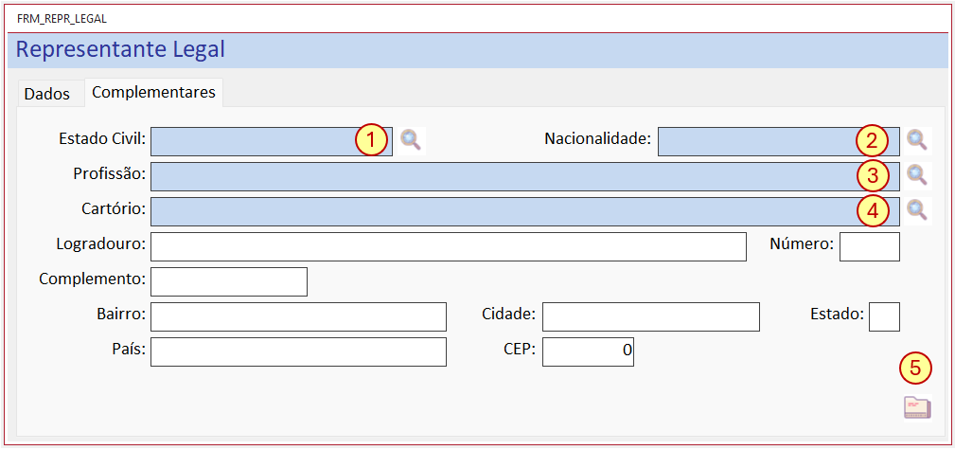Click the CEP field showing 0
955x450 pixels.
click(589, 351)
